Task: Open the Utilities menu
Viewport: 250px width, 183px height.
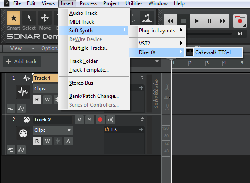Action: (x=134, y=3)
